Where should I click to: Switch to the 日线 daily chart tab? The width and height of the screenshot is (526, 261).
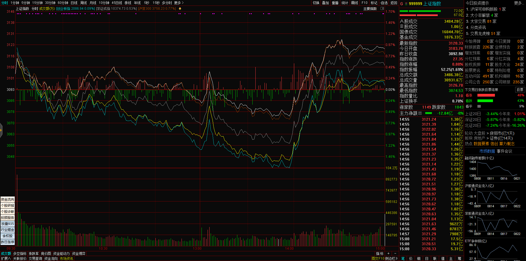point(74,3)
